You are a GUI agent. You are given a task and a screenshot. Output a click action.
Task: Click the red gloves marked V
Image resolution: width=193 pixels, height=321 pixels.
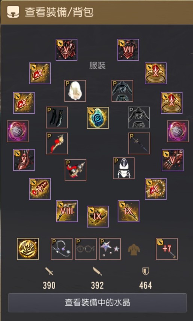click(173, 160)
